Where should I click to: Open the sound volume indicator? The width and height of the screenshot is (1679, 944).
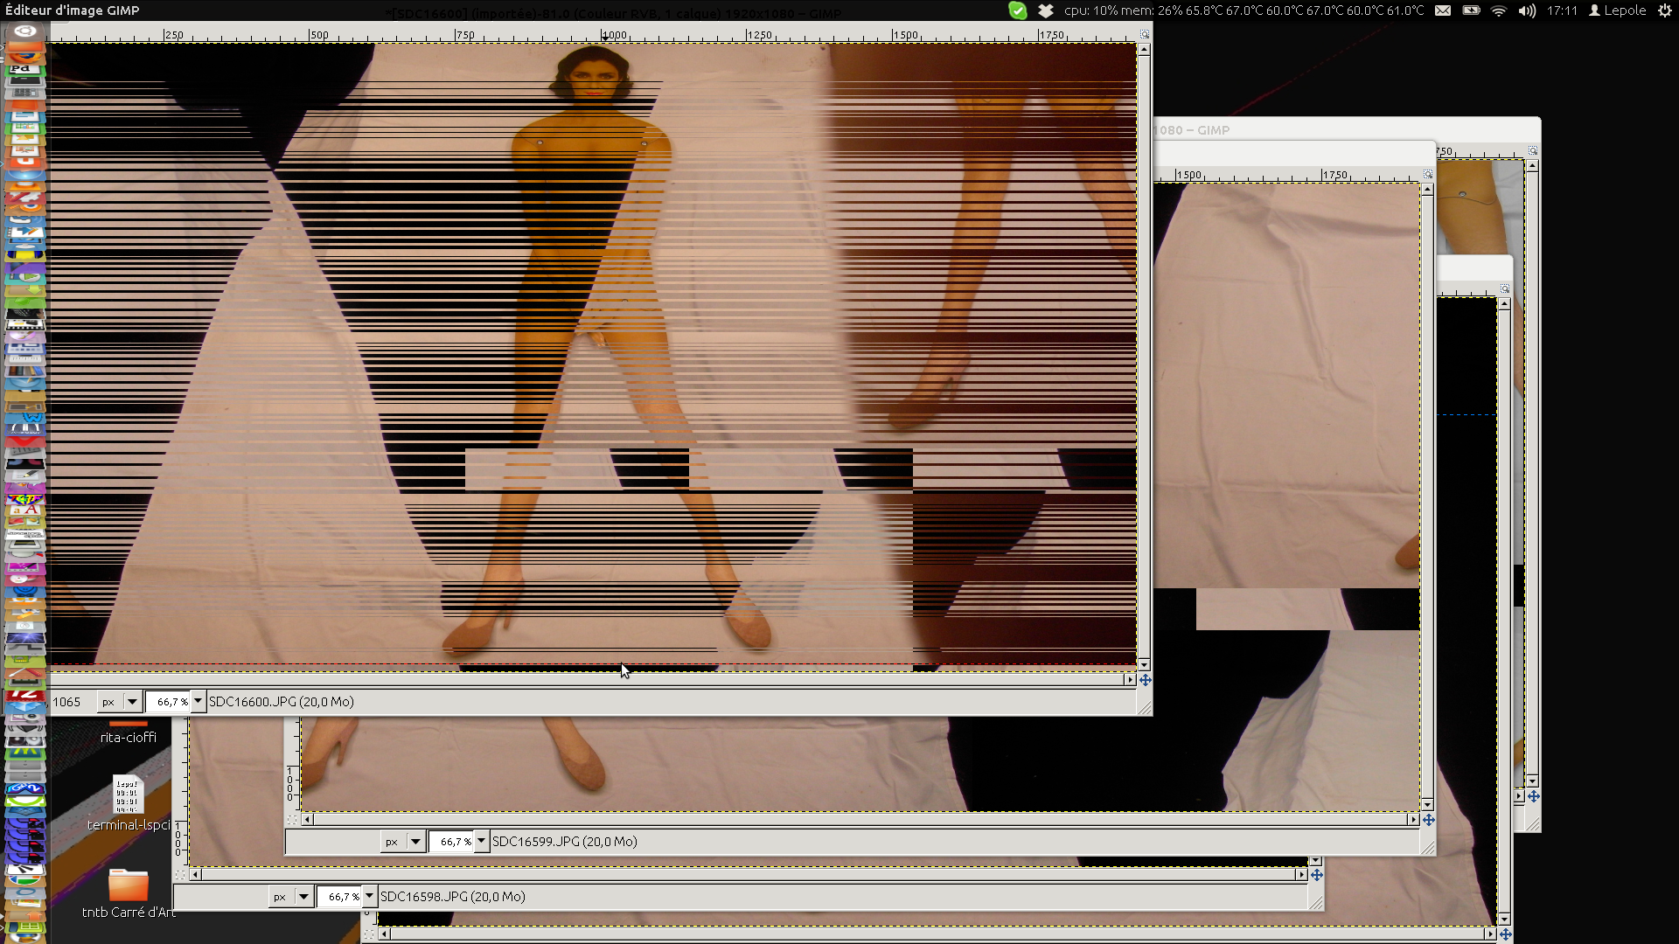(1527, 10)
